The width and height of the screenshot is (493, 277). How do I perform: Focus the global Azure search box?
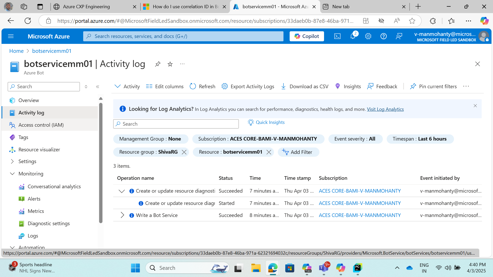183,36
